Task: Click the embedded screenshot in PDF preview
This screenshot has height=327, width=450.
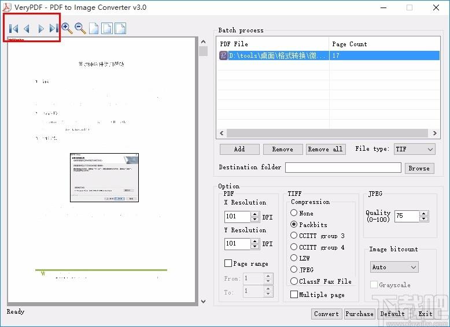Action: (105, 177)
